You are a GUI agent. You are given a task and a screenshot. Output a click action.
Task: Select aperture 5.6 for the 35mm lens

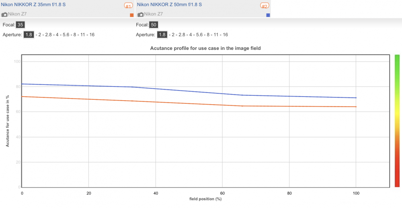coord(66,35)
